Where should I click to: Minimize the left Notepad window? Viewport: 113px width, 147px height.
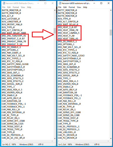pos(38,3)
